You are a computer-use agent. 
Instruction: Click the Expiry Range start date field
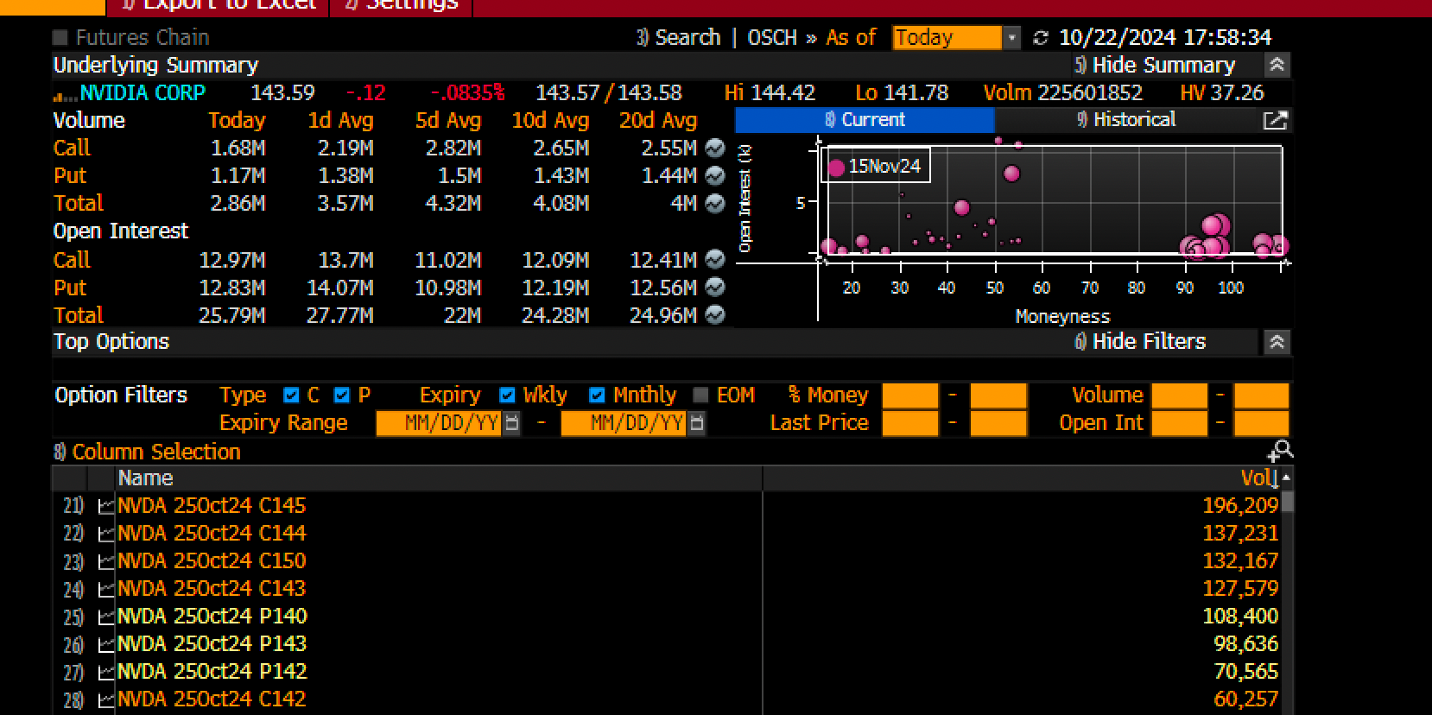tap(439, 423)
